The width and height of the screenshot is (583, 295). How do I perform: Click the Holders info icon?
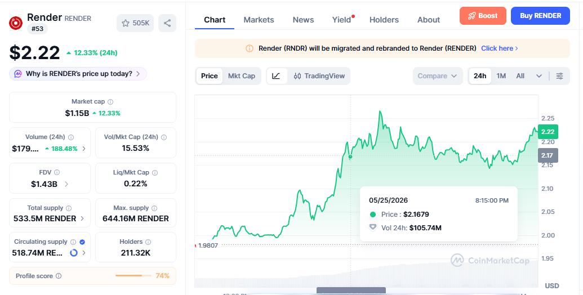click(148, 242)
